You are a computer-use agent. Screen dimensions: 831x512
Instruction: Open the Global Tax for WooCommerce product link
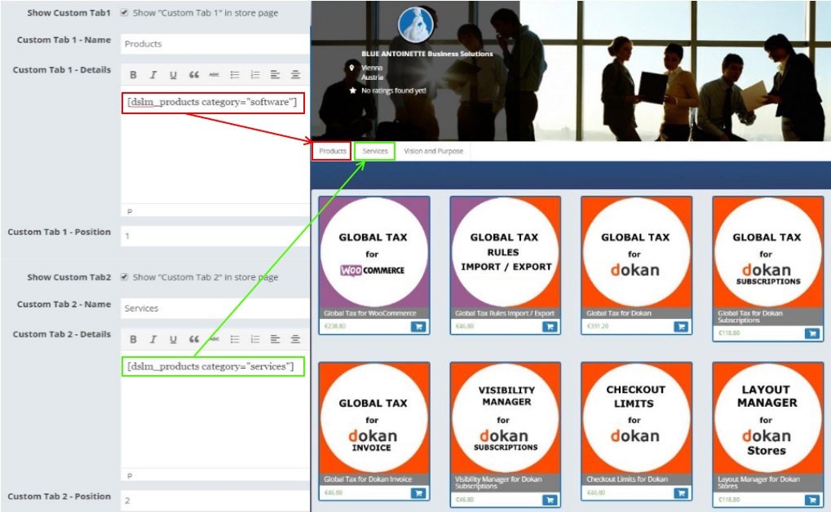pos(370,313)
